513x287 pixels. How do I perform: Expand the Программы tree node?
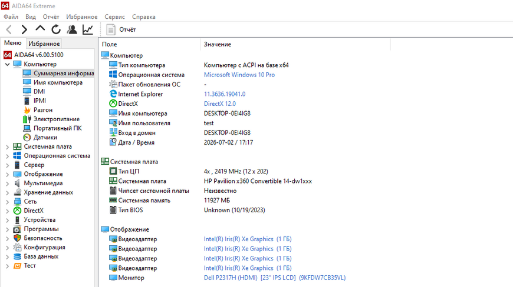pos(7,229)
